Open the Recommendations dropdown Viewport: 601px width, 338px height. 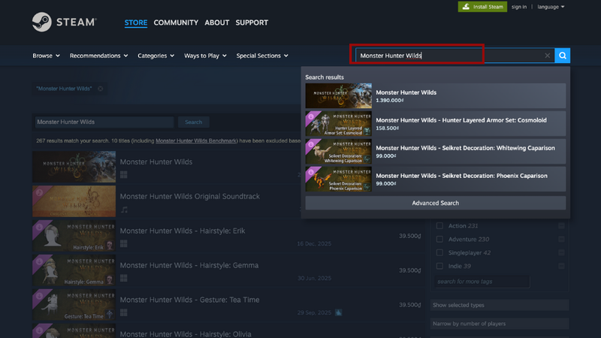tap(98, 56)
